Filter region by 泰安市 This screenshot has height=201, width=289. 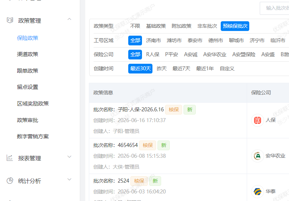tap(195, 40)
